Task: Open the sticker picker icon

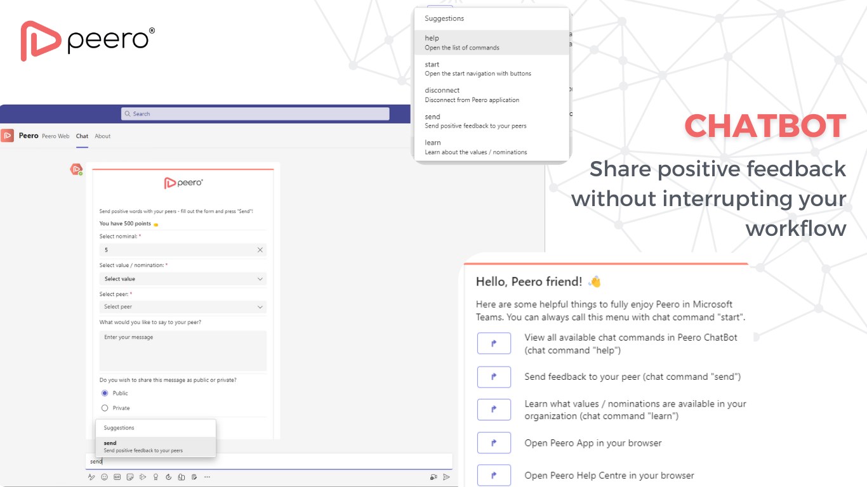Action: 130,477
